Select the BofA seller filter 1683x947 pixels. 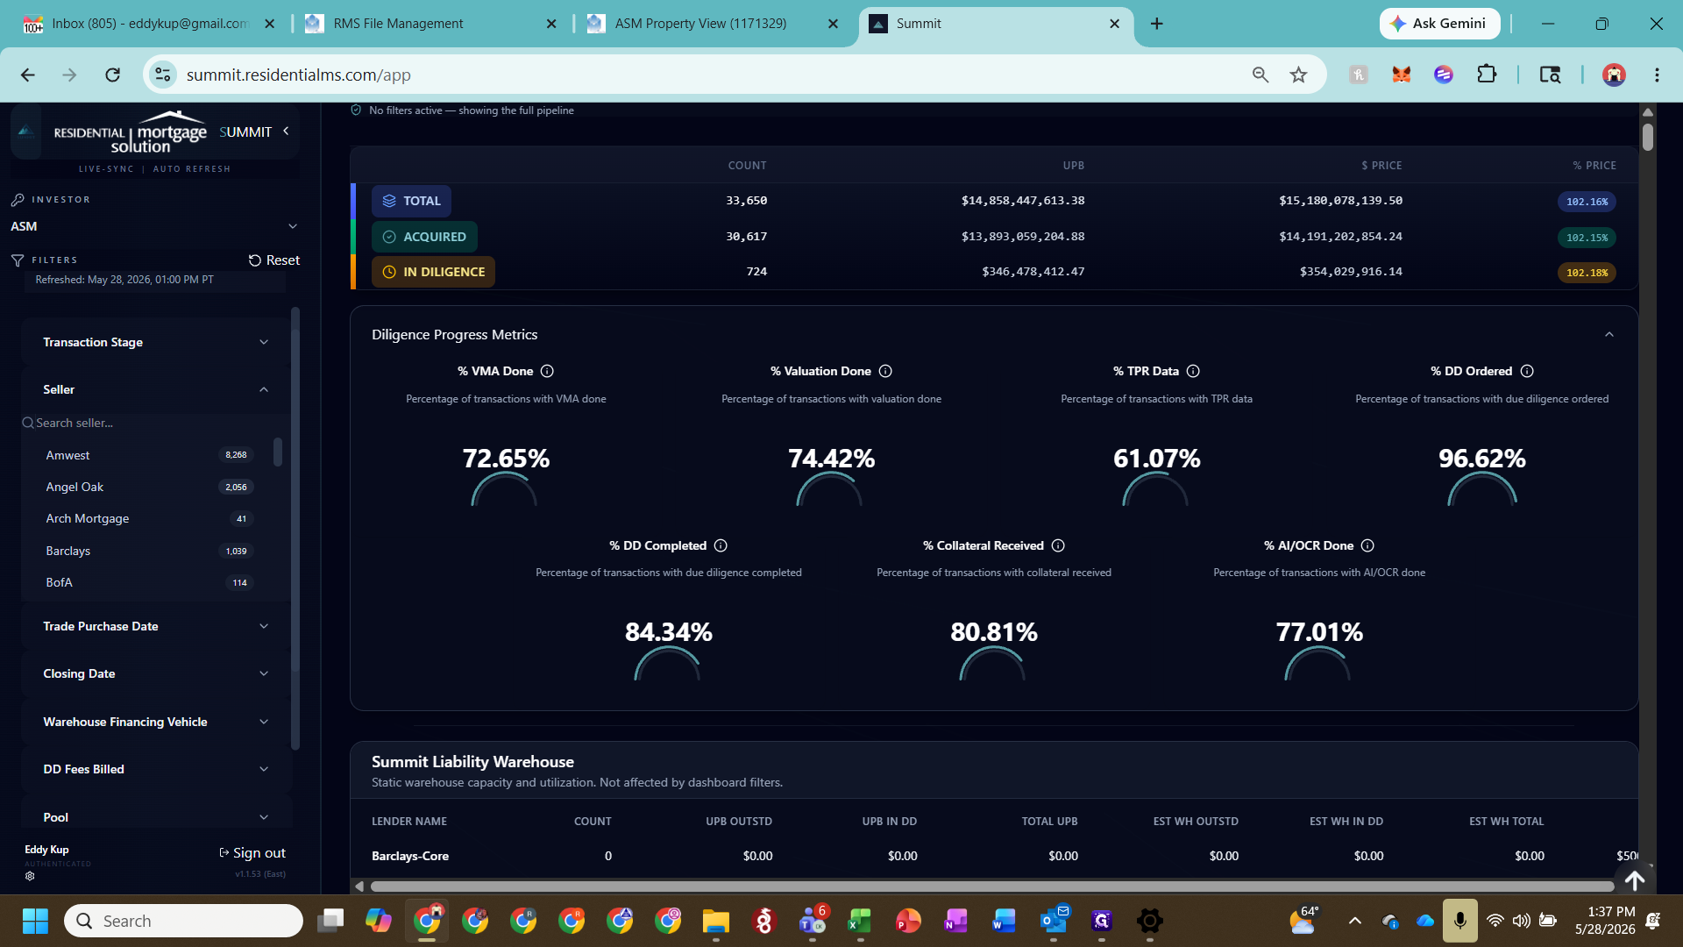point(149,582)
